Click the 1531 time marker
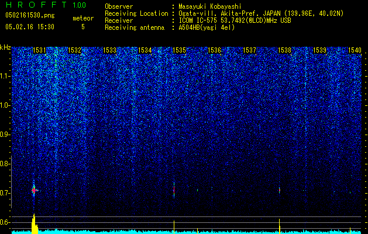This screenshot has height=234, width=368. (39, 50)
